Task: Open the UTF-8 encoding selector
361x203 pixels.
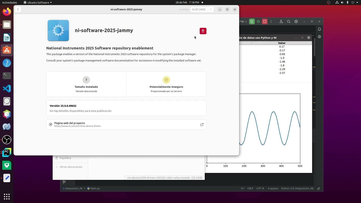Action: (x=260, y=188)
